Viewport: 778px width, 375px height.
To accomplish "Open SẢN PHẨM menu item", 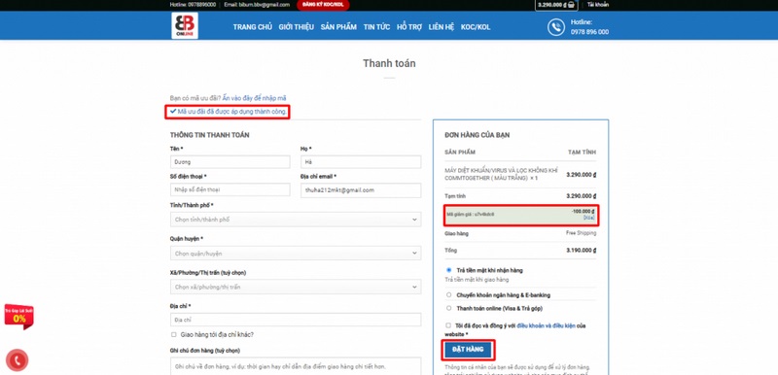I will pyautogui.click(x=338, y=27).
